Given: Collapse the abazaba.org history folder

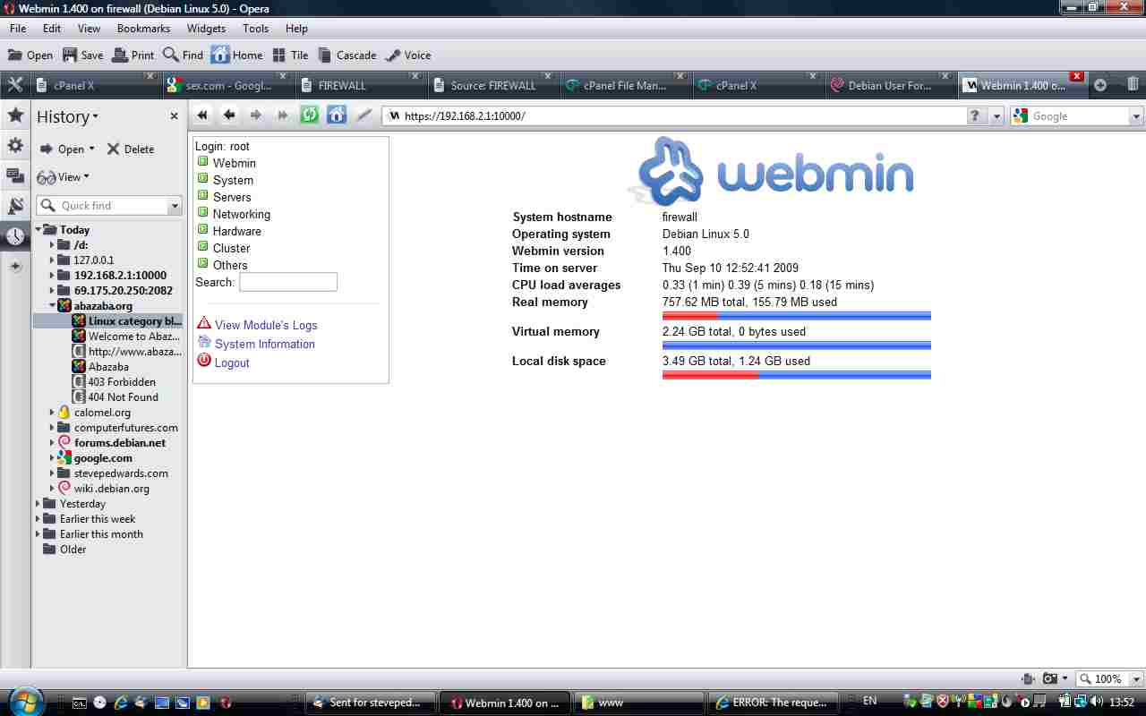Looking at the screenshot, I should tap(53, 306).
